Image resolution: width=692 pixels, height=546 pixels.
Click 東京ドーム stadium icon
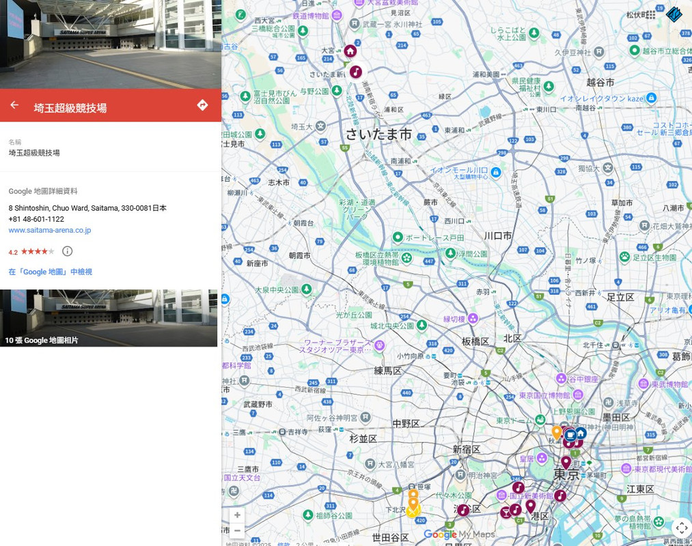click(540, 420)
